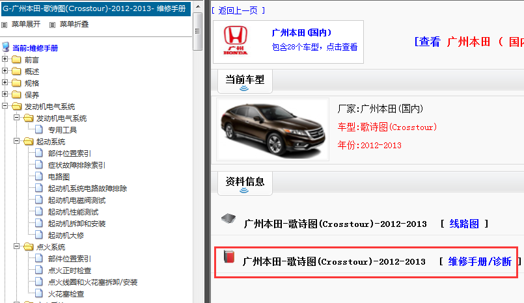Click the red book icon beside 维修手册 row
524x303 pixels.
229,257
